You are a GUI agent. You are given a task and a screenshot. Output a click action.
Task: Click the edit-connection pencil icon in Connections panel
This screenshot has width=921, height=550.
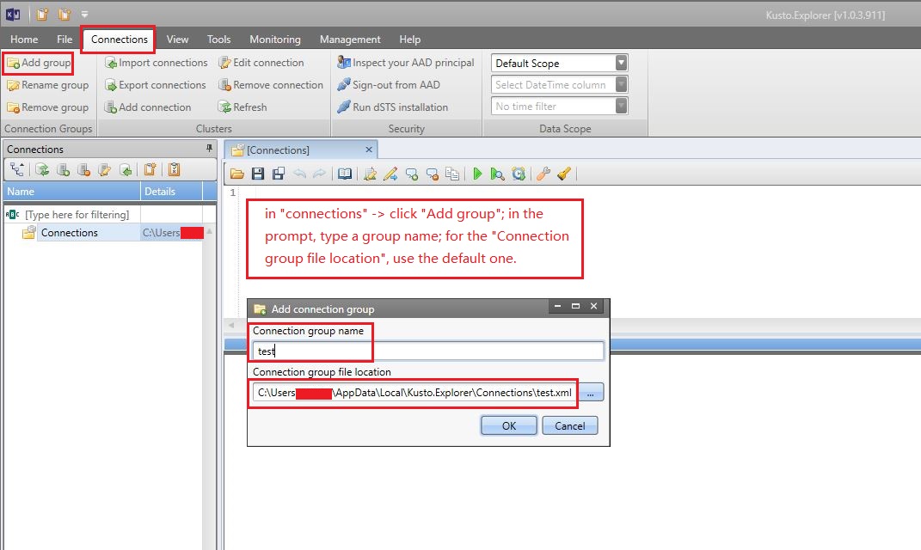coord(105,169)
